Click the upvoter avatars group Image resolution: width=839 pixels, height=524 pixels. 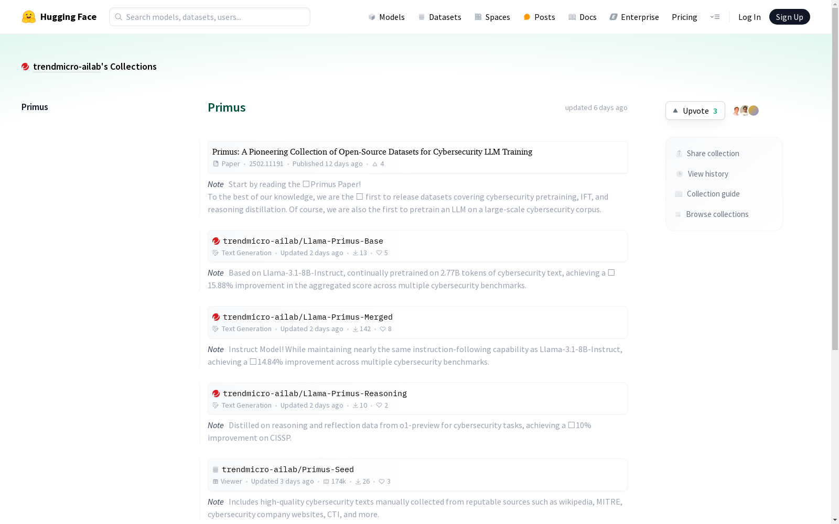point(746,111)
